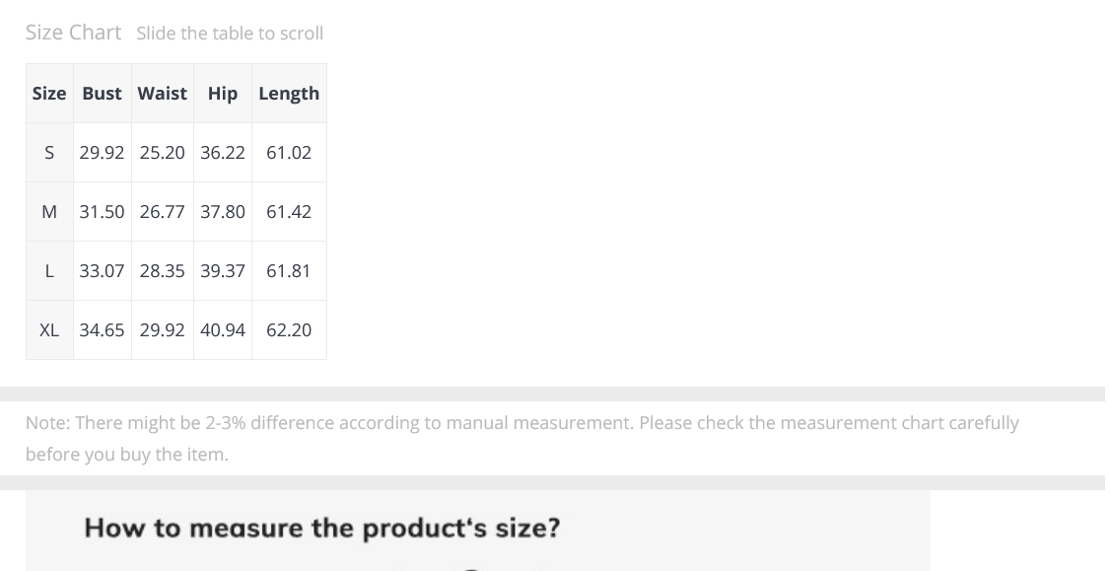The height and width of the screenshot is (571, 1110).
Task: Click the Bust column header
Action: pyautogui.click(x=102, y=94)
